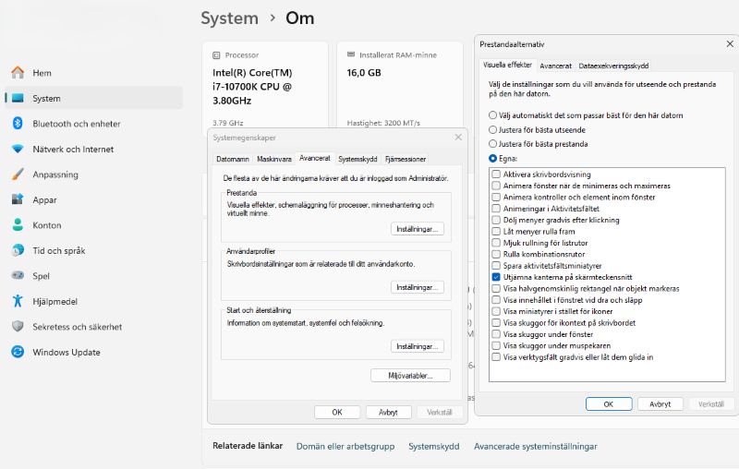Open Användarprofiler Inställningar button

(418, 287)
